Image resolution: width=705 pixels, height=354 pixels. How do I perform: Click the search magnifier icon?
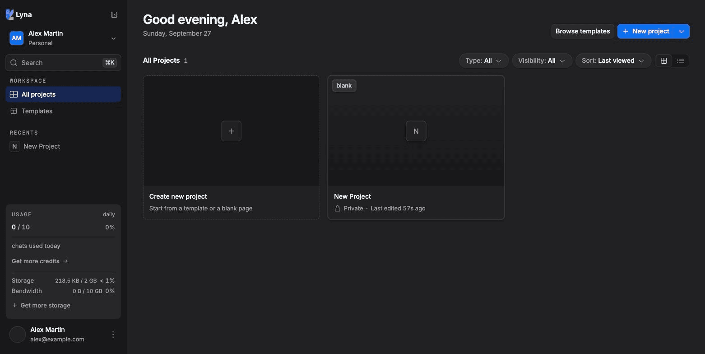click(x=14, y=63)
